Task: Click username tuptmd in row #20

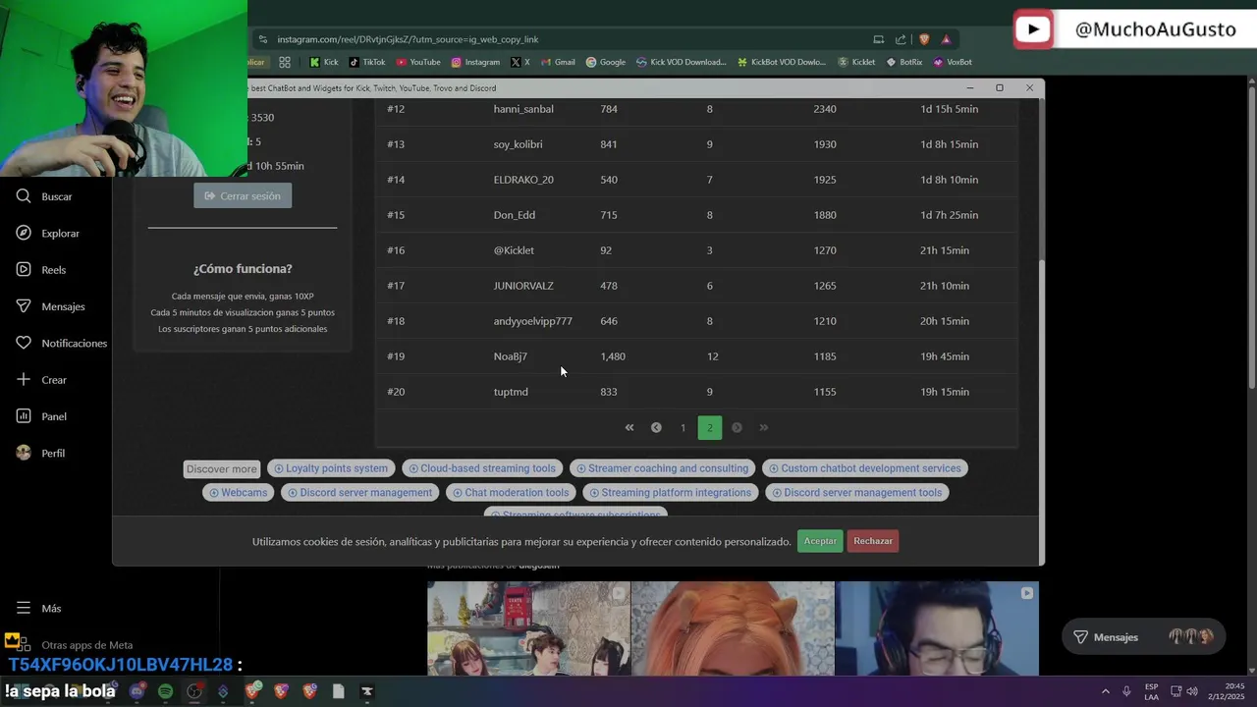Action: pos(511,392)
